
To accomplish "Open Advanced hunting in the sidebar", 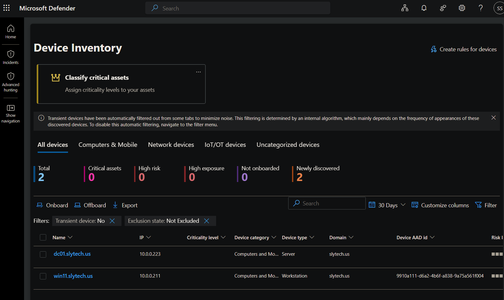I will coord(11,82).
